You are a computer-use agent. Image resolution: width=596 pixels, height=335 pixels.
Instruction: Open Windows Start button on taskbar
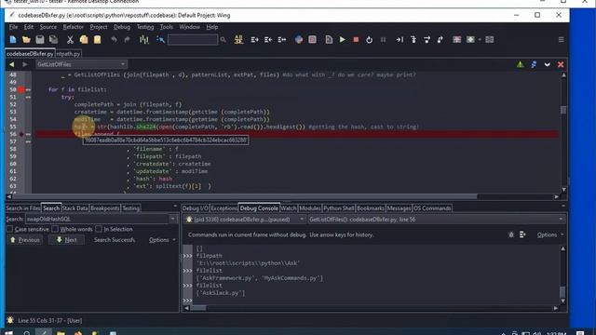[x=8, y=333]
